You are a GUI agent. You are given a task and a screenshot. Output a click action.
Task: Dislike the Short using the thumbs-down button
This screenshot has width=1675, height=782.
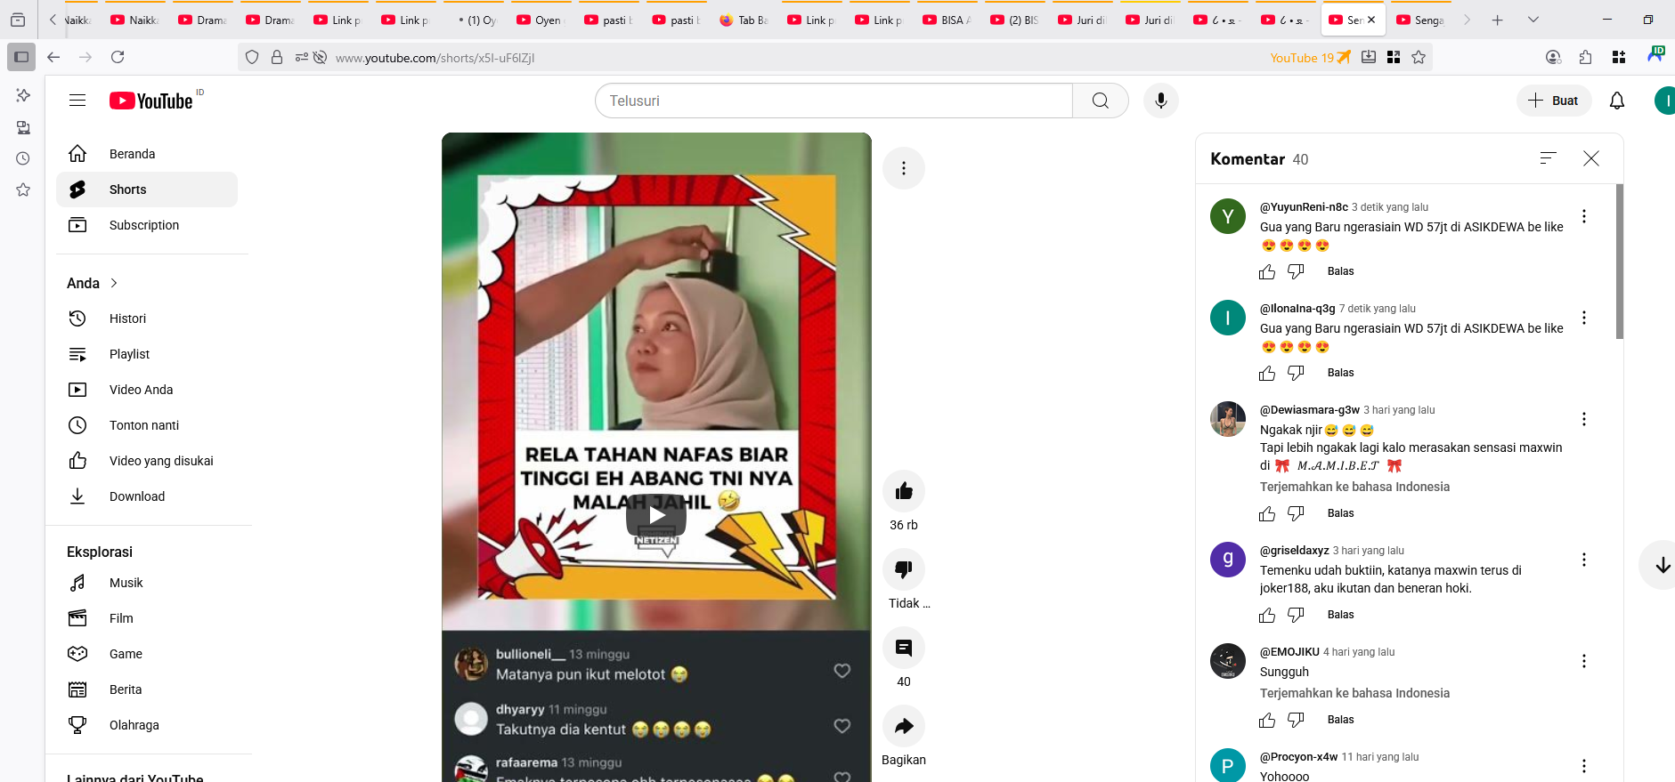pyautogui.click(x=904, y=569)
